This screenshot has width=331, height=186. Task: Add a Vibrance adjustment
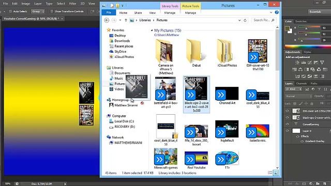(x=322, y=63)
